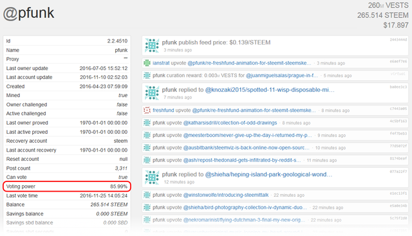Click transaction hash e1ec13f1
Viewport: 412px width, 236px height.
point(398,194)
